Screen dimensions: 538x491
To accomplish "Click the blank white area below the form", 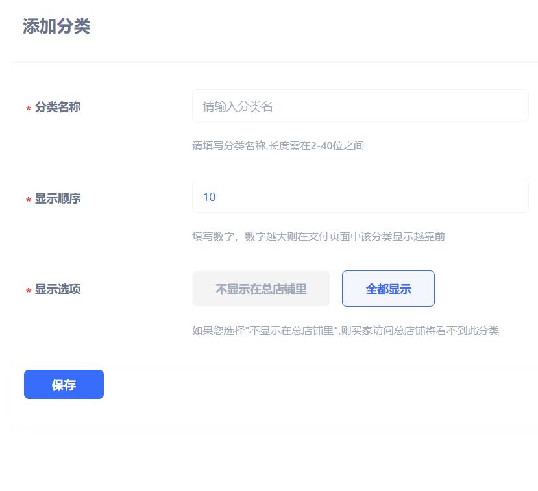I will tap(269, 461).
